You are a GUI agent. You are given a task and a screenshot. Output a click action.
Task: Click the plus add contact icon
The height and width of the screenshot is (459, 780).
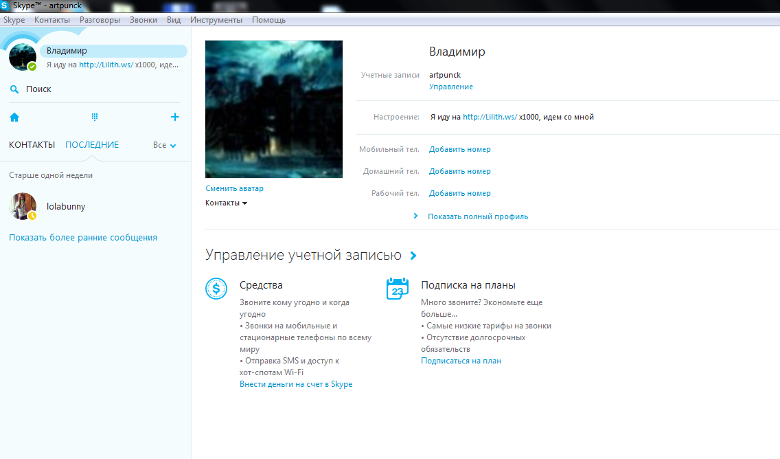tap(174, 117)
